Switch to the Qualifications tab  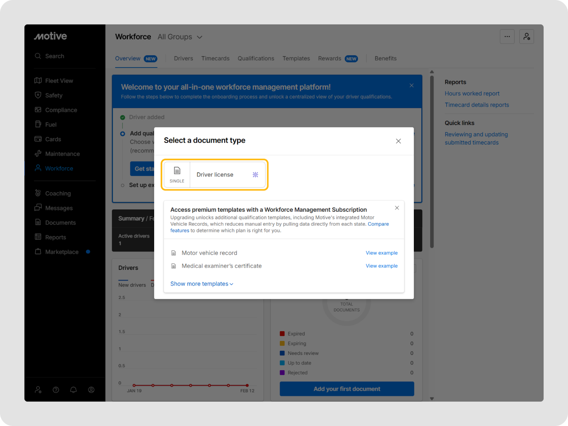point(256,59)
